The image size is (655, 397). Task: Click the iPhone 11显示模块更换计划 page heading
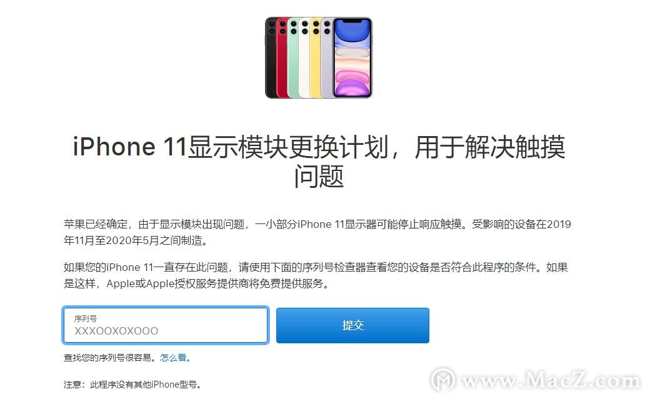pos(319,162)
